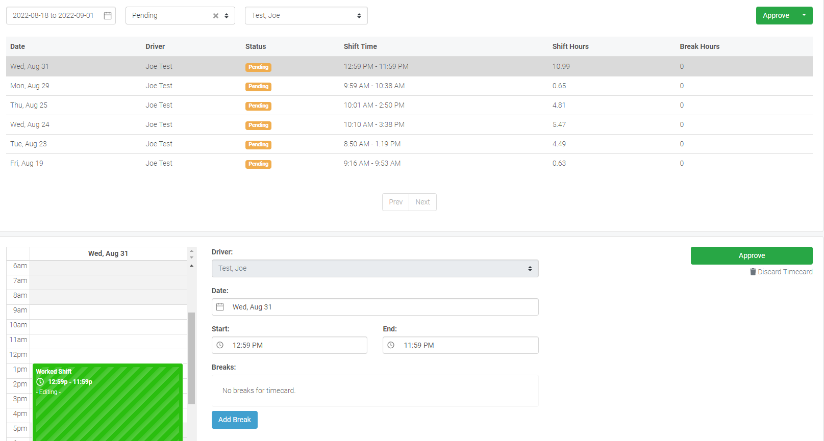Click the calendar icon in the Date field
This screenshot has width=824, height=441.
point(220,307)
